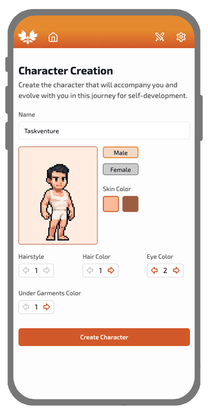Select the light skin color swatch
The width and height of the screenshot is (208, 416).
click(110, 204)
